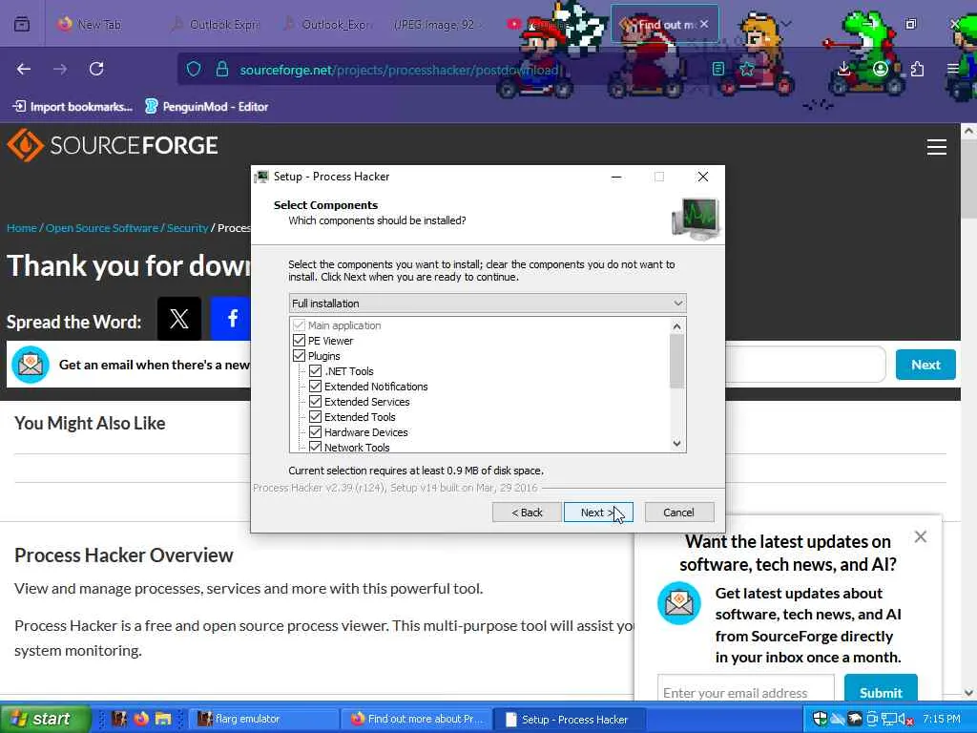Switch to flarg emulator taskbar window
Image resolution: width=977 pixels, height=733 pixels.
263,719
